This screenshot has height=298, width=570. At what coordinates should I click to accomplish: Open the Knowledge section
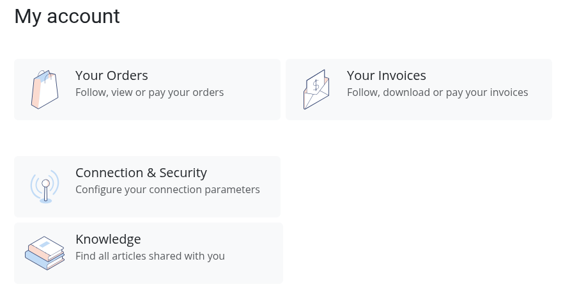108,239
